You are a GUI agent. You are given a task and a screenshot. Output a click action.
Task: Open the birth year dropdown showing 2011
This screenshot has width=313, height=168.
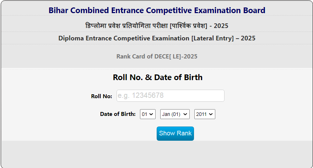[205, 114]
